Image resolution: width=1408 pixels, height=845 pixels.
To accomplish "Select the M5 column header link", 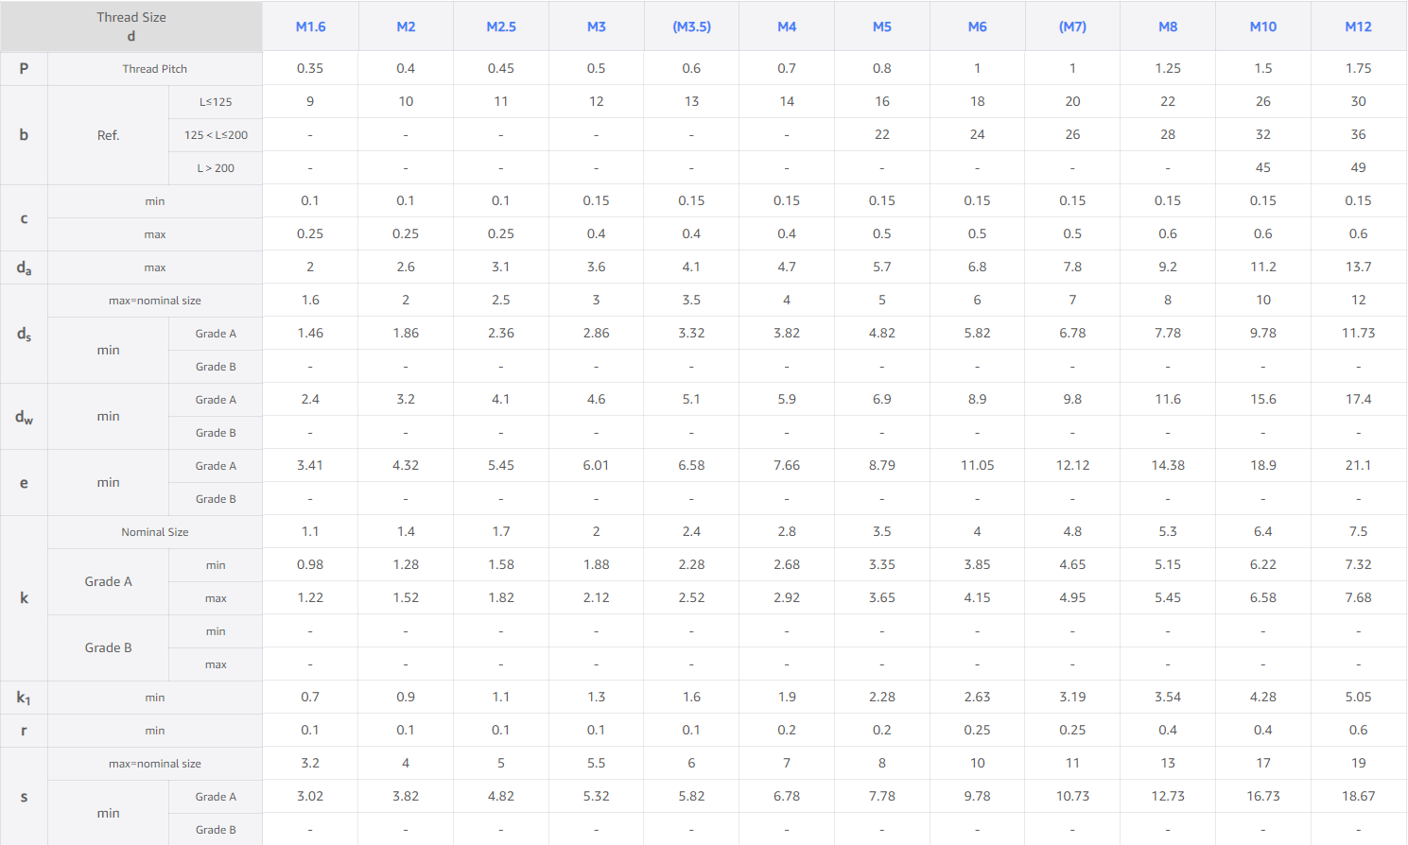I will pyautogui.click(x=882, y=26).
